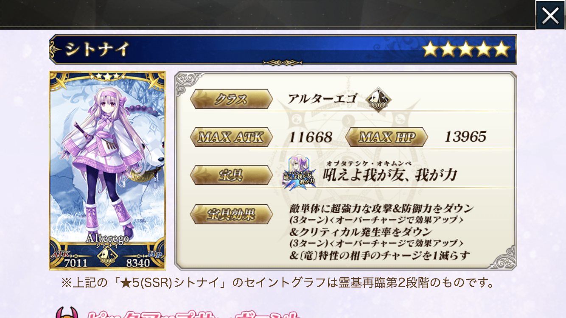Tap the 11668 attack value

[x=310, y=137]
